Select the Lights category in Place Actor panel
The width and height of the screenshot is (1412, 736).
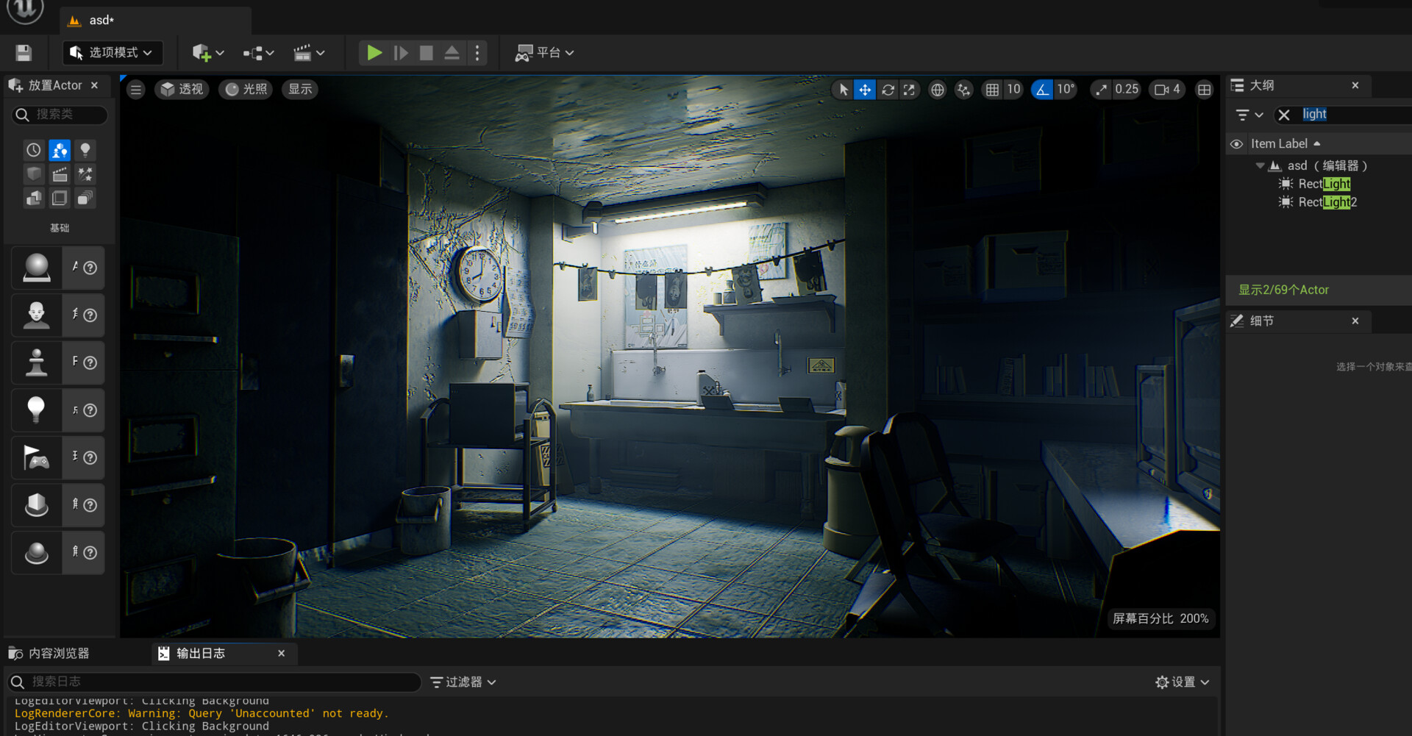[85, 150]
